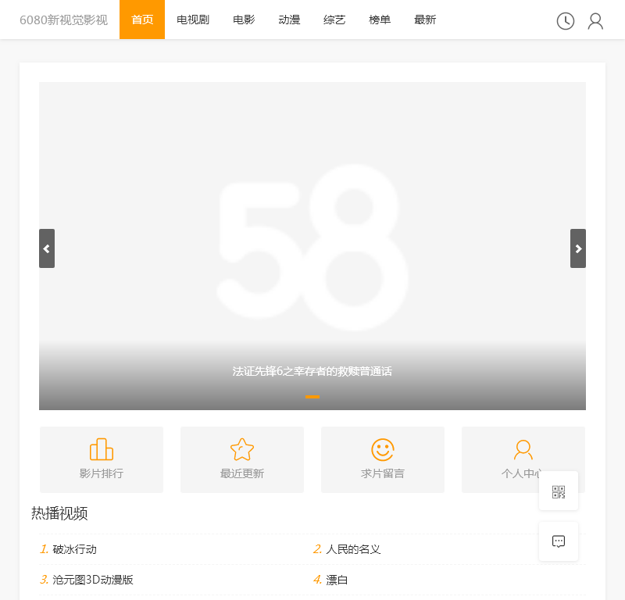Open 电视剧 navigation tab
The image size is (625, 600).
tap(193, 20)
